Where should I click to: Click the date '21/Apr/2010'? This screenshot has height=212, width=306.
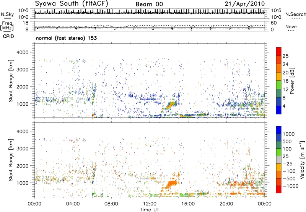[245, 4]
